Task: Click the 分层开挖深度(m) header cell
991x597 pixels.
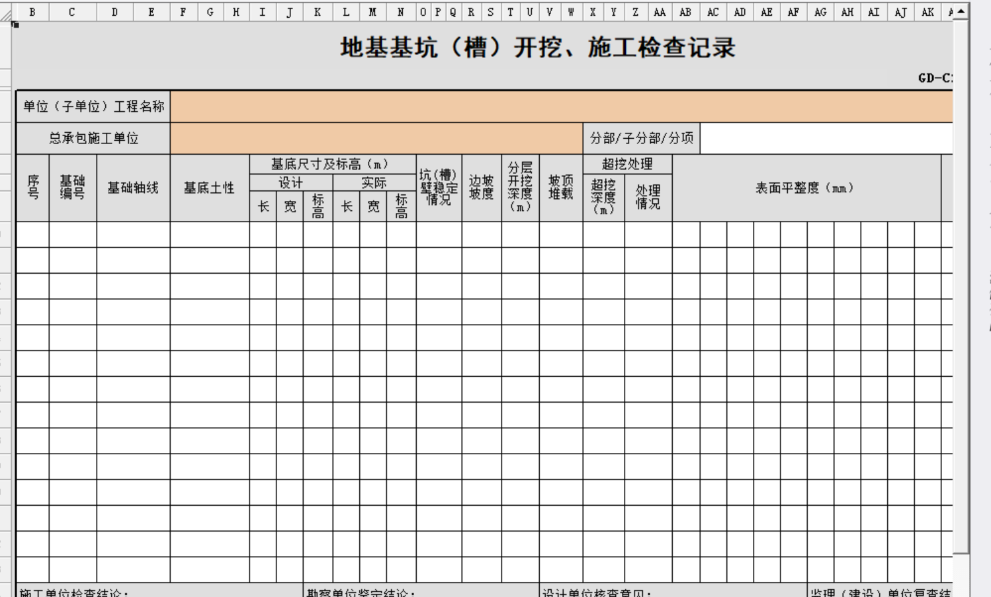Action: pos(521,188)
